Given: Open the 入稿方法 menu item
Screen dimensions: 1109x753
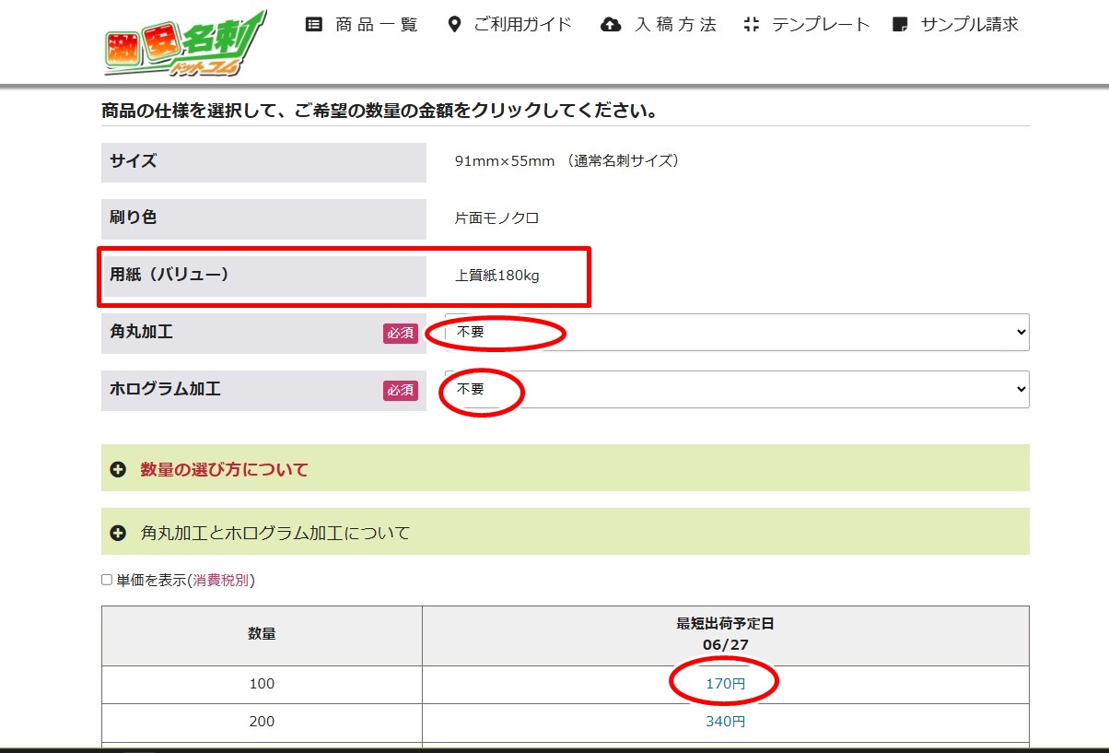Looking at the screenshot, I should coord(675,25).
